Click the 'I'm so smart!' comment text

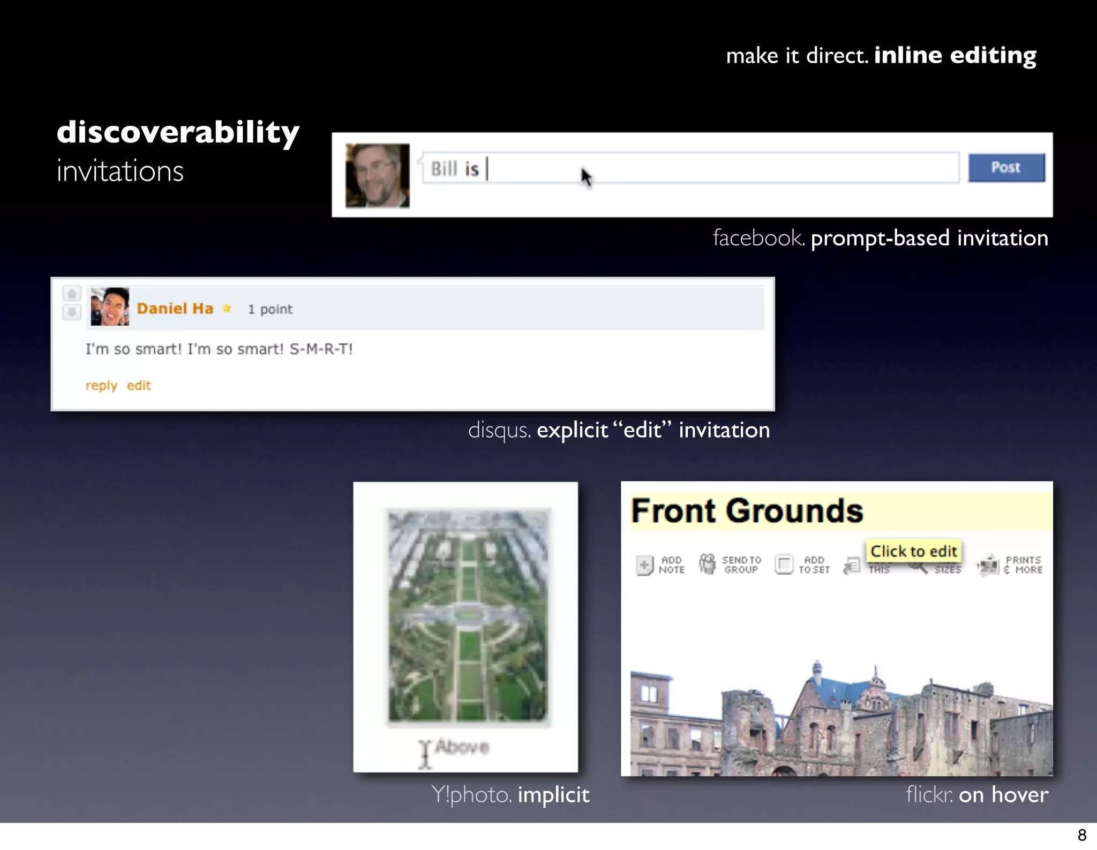click(x=219, y=349)
